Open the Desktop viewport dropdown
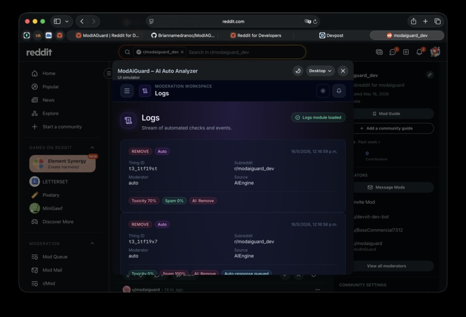 point(320,71)
